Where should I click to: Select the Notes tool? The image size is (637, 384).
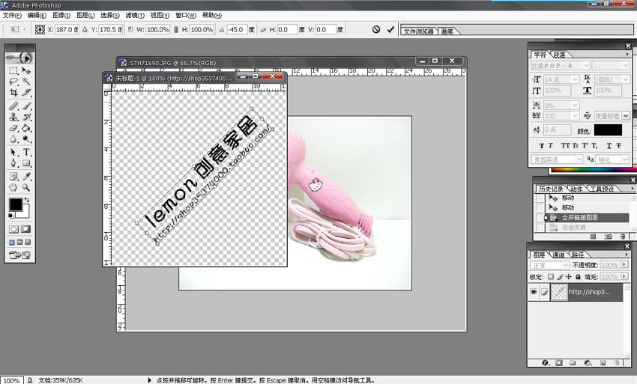(x=13, y=177)
